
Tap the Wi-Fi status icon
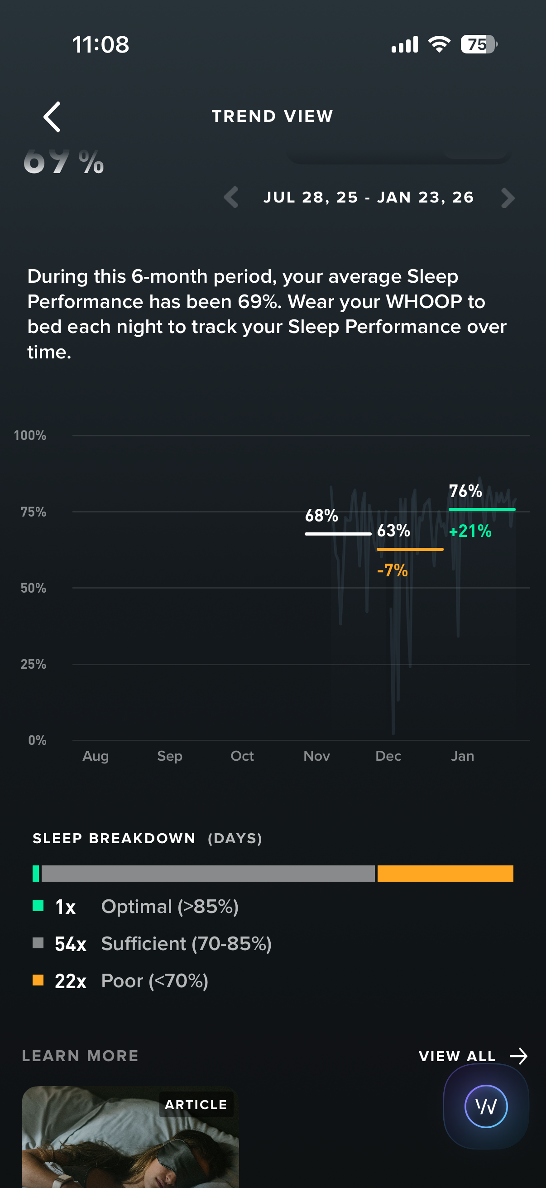tap(439, 44)
